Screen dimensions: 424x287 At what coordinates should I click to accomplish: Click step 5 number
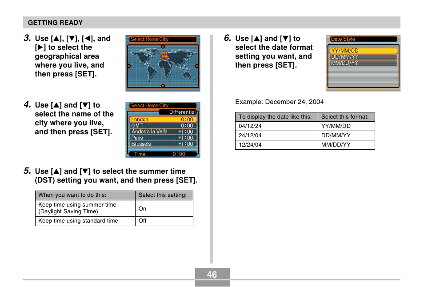pos(27,171)
